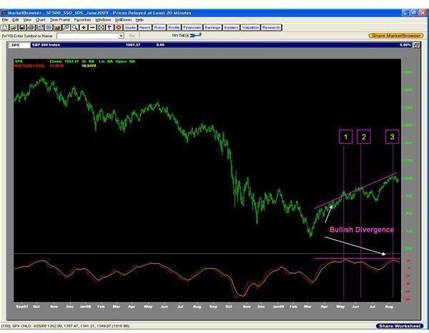Screen dimensions: 429x333
Task: Click the restore icon on the .SPX chart header
Action: (416, 45)
